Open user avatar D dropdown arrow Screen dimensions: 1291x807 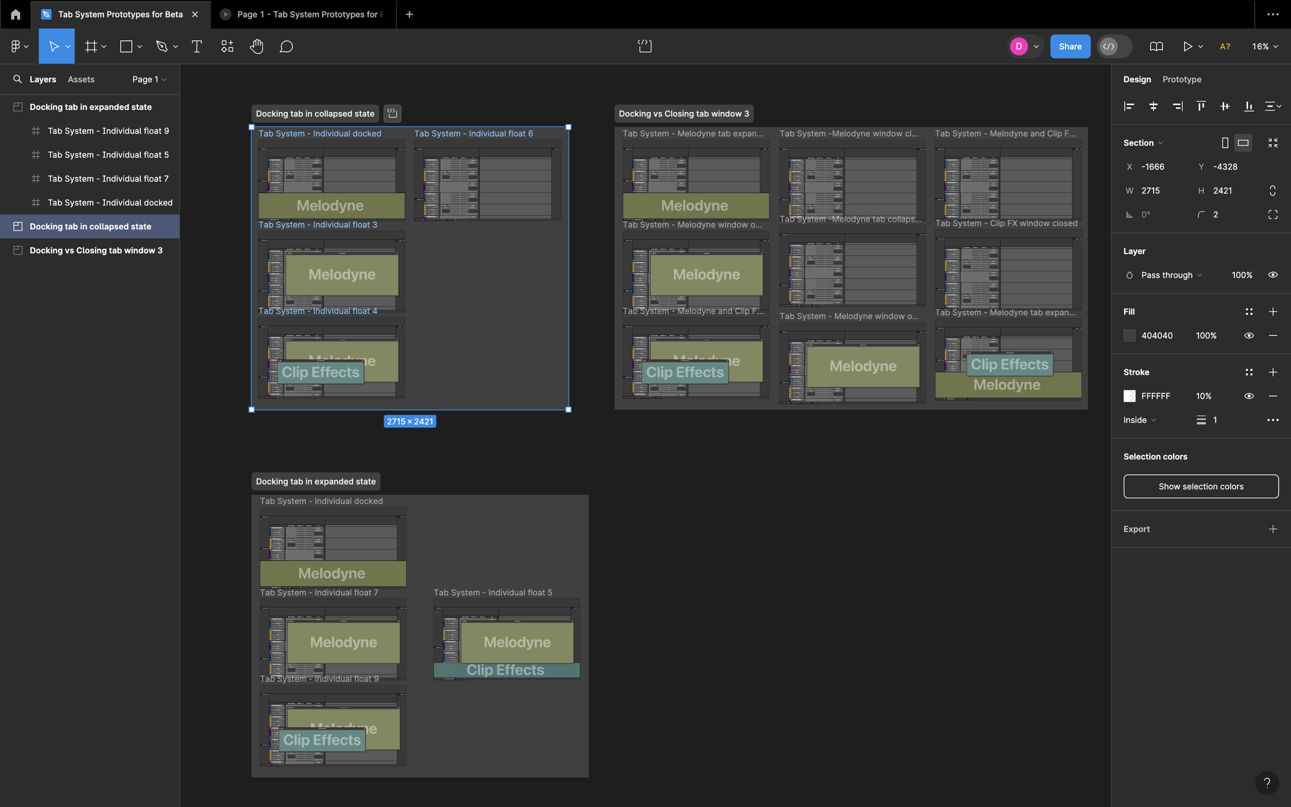[1036, 46]
